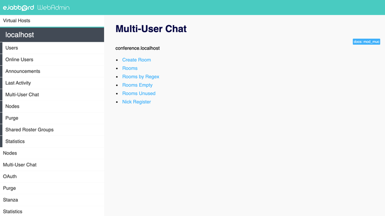Open Last Activity in the sidebar
The image size is (385, 216).
point(53,83)
